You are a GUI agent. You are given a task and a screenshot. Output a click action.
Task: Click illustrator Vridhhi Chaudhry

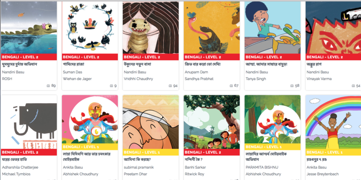coord(139,79)
